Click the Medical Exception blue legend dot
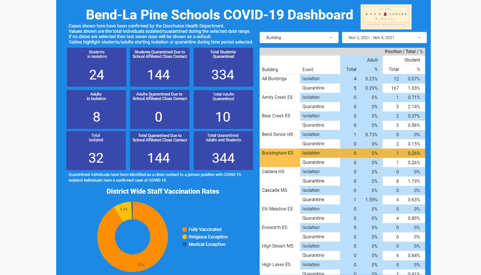The height and width of the screenshot is (275, 481). click(184, 244)
